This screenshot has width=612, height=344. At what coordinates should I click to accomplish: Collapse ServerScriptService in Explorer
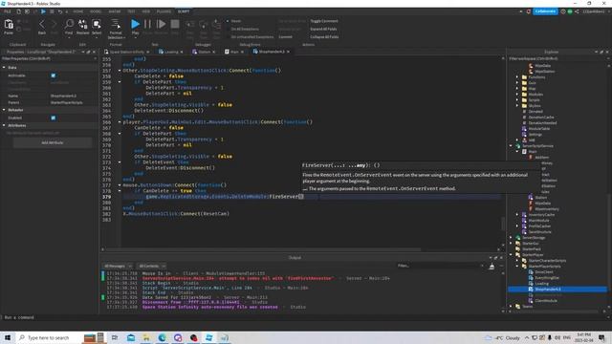[x=511, y=146]
